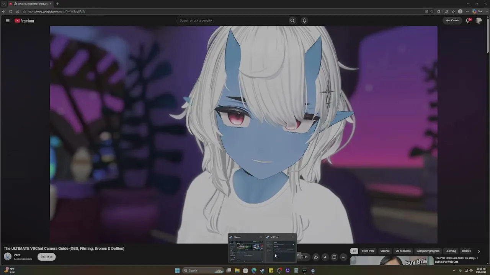
Task: Open the video more actions menu
Action: pyautogui.click(x=343, y=257)
